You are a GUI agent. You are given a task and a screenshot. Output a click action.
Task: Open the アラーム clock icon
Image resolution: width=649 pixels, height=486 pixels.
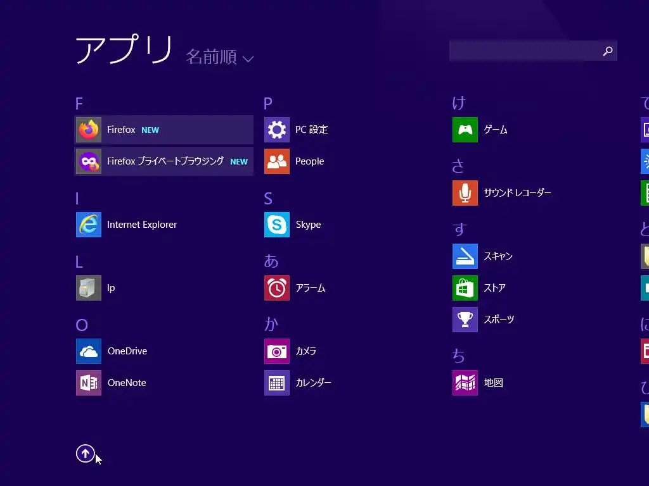[277, 288]
